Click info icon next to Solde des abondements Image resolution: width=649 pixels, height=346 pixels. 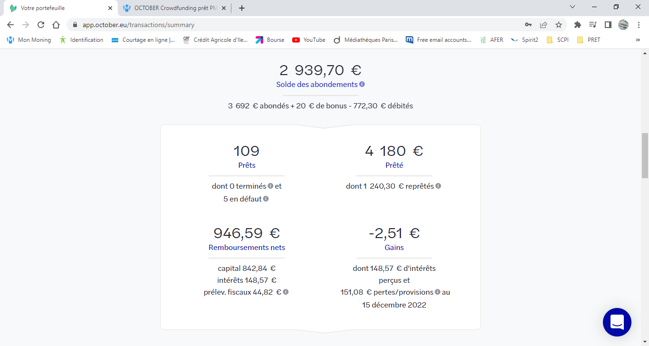click(x=362, y=84)
